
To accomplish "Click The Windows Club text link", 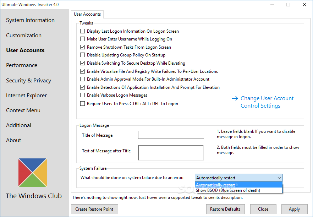I will coord(34,196).
